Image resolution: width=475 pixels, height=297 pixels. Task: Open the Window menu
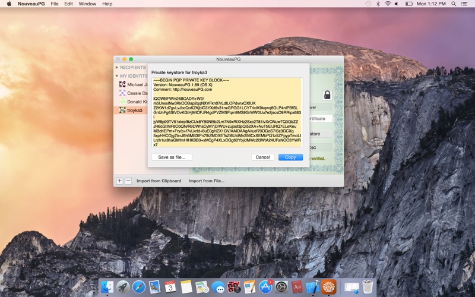tap(87, 4)
